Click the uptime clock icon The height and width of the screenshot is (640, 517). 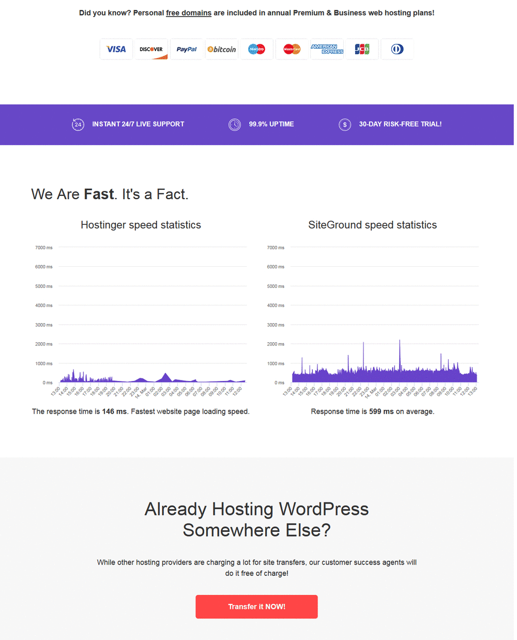235,125
